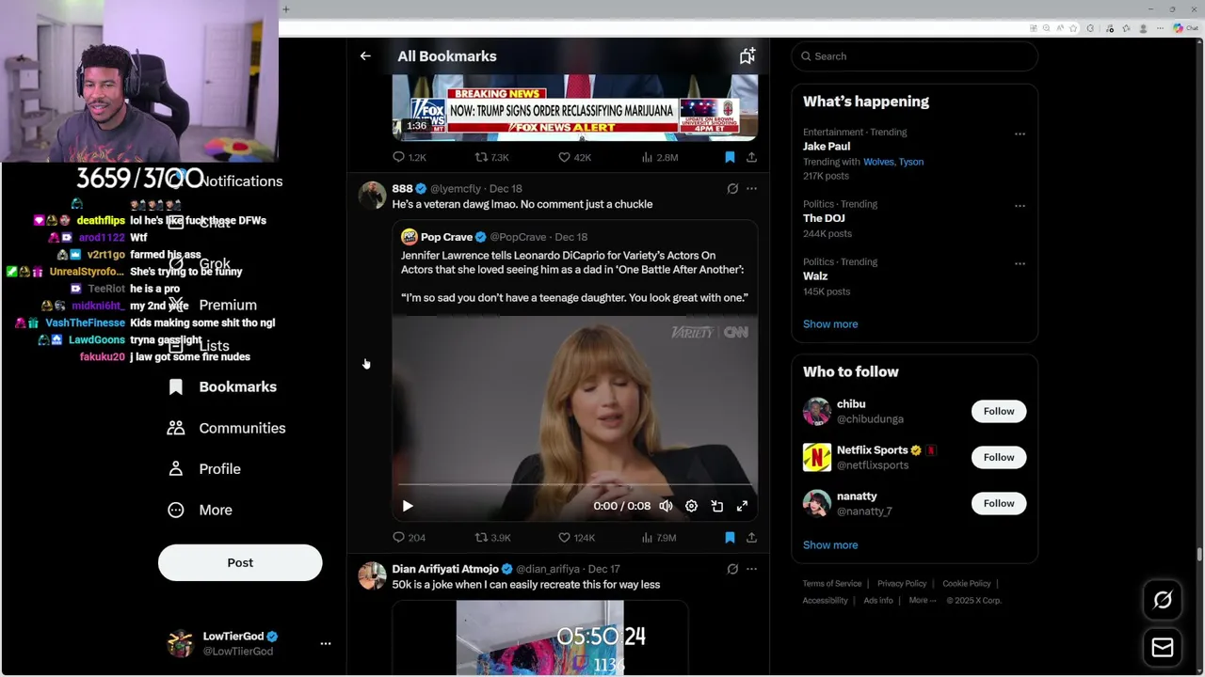This screenshot has width=1205, height=677.
Task: Open Bookmarks in the sidebar
Action: [x=222, y=387]
